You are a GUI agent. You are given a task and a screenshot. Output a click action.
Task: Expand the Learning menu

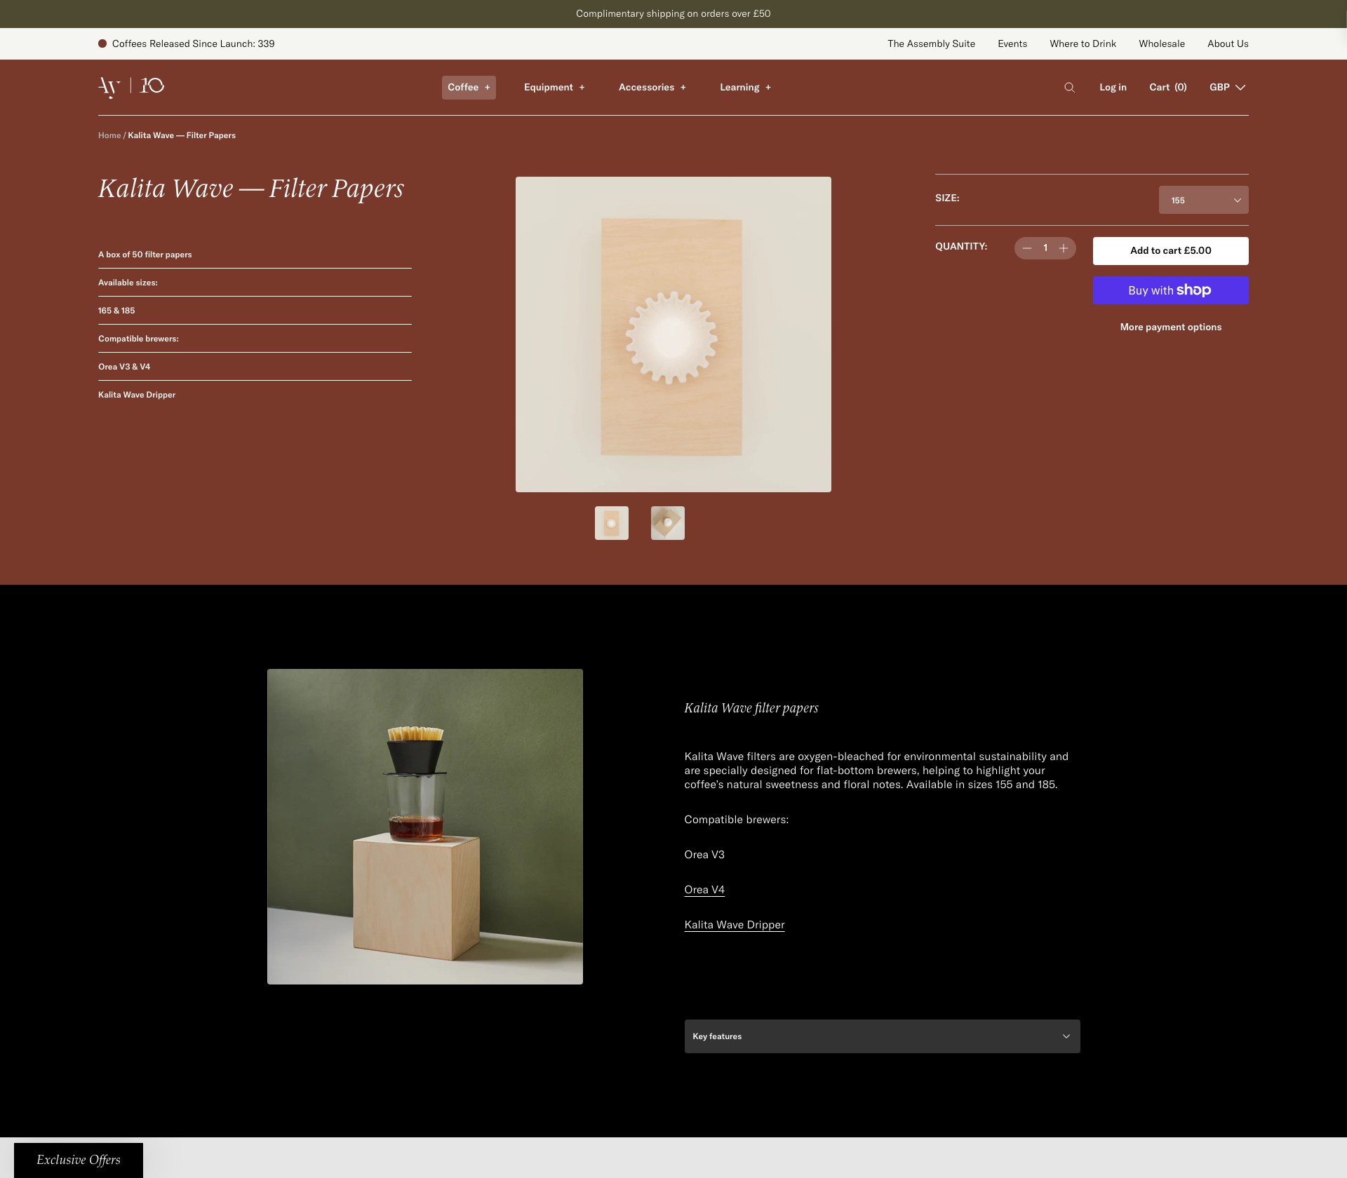coord(745,88)
